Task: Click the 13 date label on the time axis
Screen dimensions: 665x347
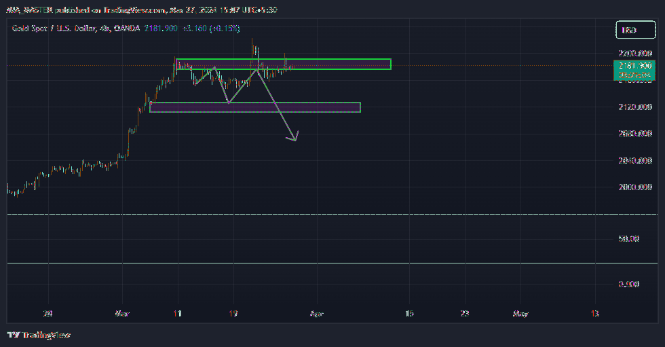Action: tap(594, 314)
